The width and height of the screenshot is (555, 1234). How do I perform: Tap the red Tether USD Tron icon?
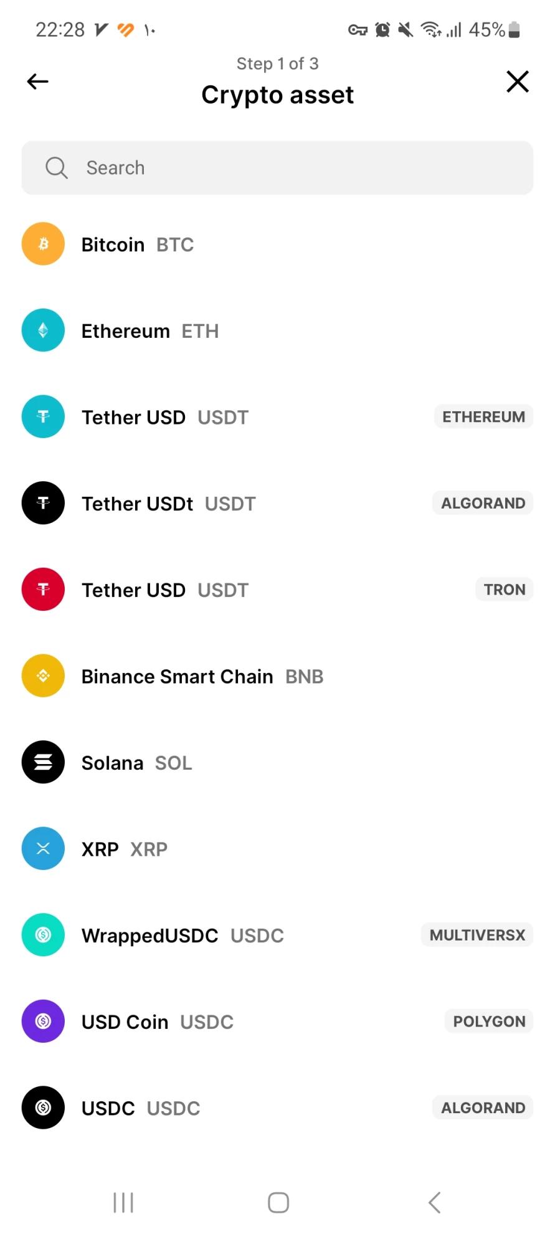click(x=43, y=590)
